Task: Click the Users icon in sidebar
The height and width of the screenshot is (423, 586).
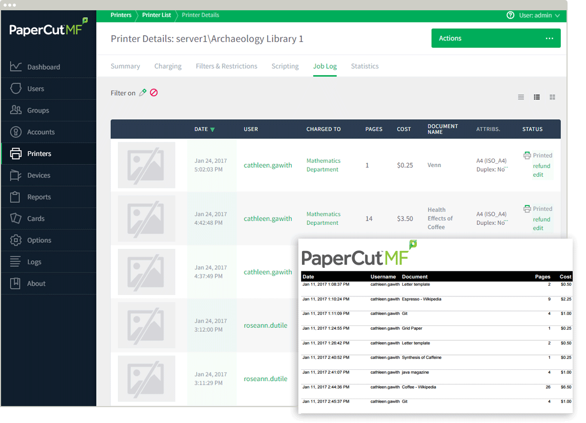Action: click(16, 89)
